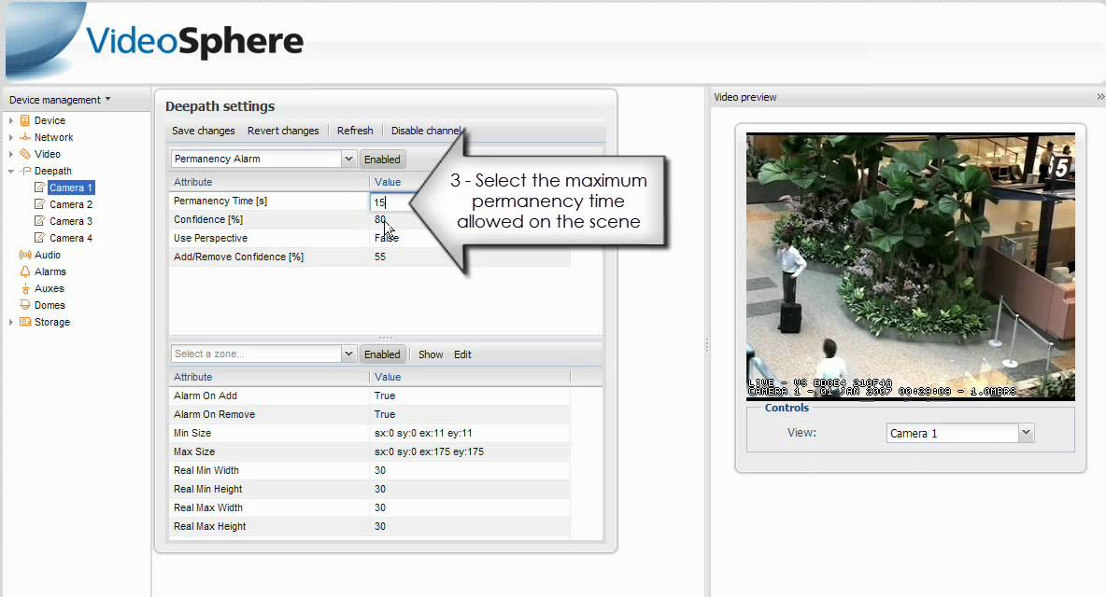Click the splitter handle beside Video preview panel
Screen dimensions: 1106x597
pyautogui.click(x=707, y=345)
